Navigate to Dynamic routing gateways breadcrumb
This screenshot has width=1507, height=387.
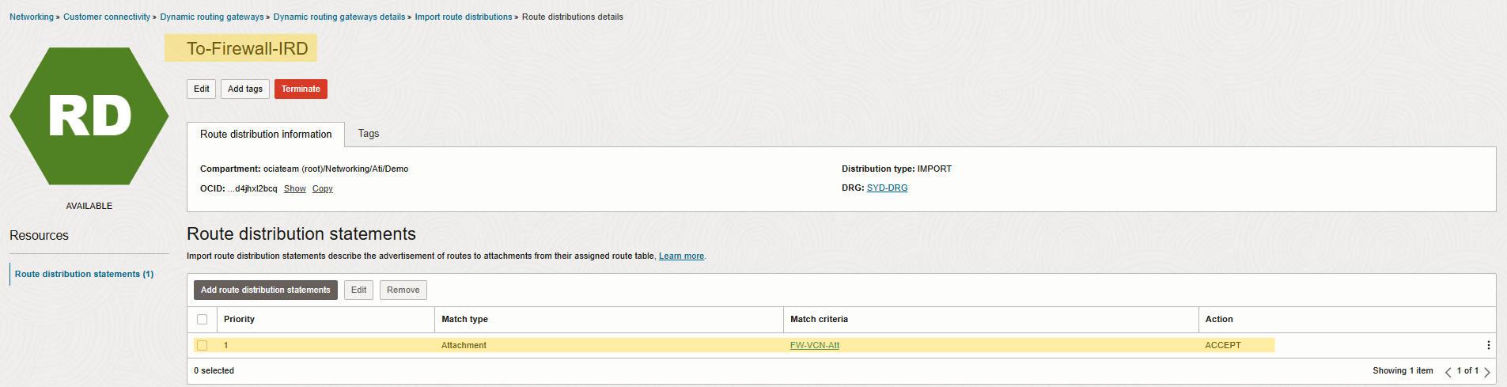[x=212, y=17]
